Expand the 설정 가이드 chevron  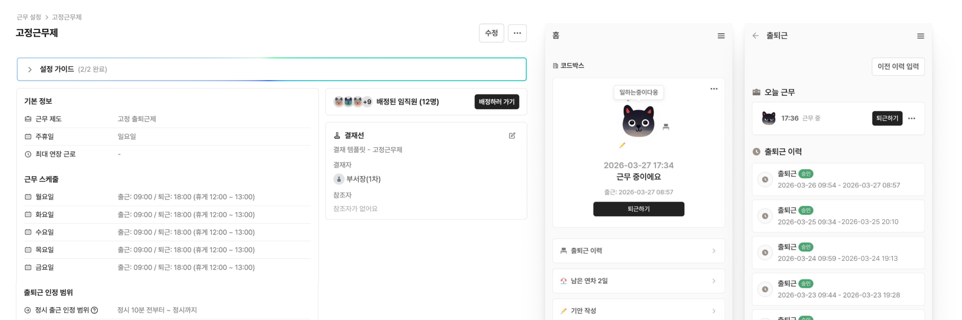coord(30,69)
